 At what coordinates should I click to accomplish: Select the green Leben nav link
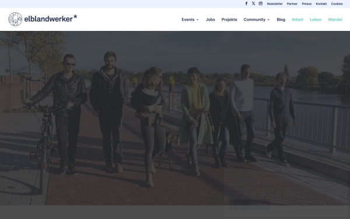316,20
